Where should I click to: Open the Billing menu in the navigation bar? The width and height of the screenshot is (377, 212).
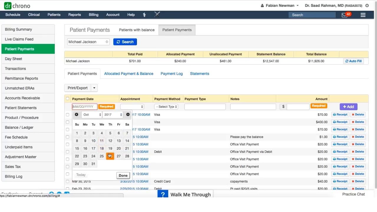click(x=93, y=14)
